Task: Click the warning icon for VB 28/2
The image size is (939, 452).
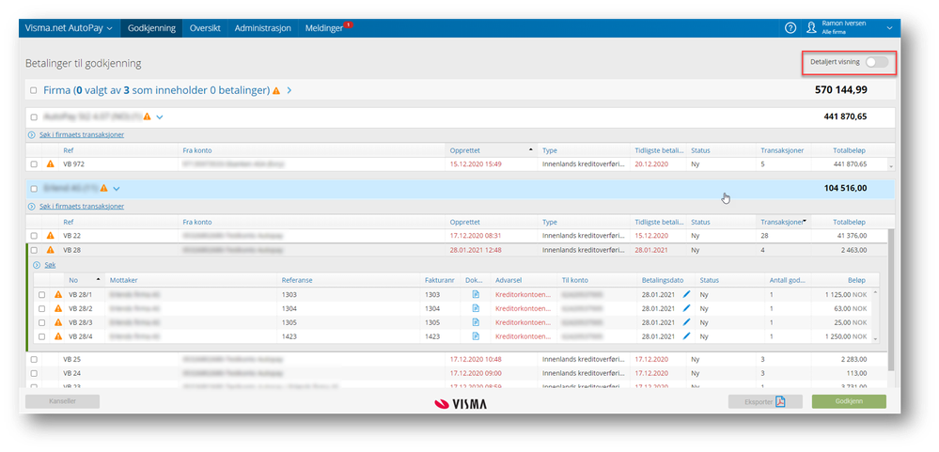Action: (x=58, y=308)
